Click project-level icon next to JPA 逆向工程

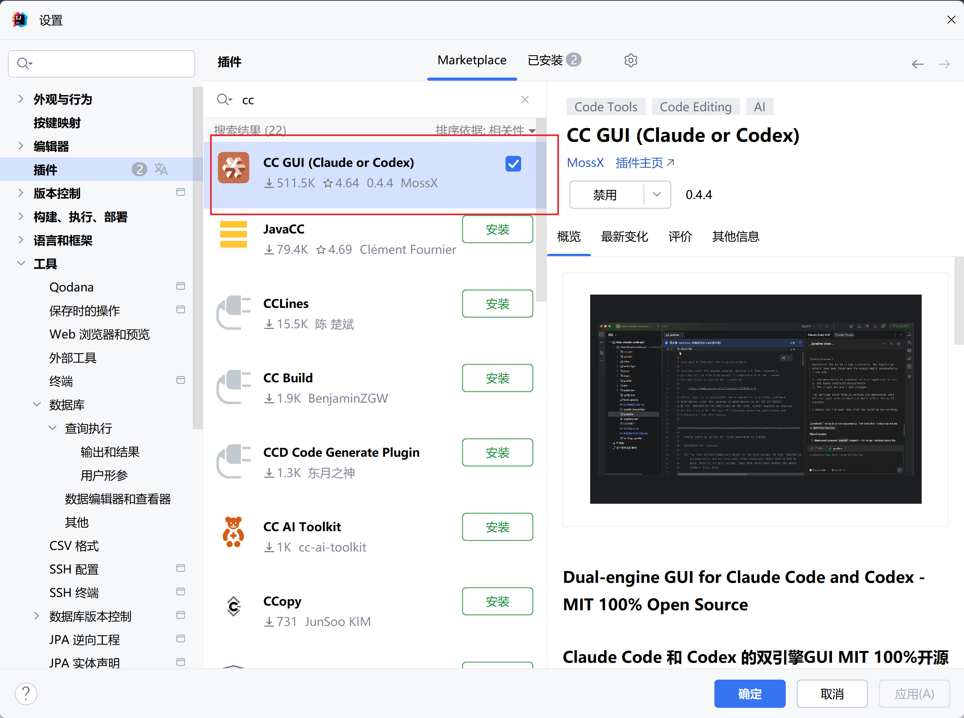[180, 638]
